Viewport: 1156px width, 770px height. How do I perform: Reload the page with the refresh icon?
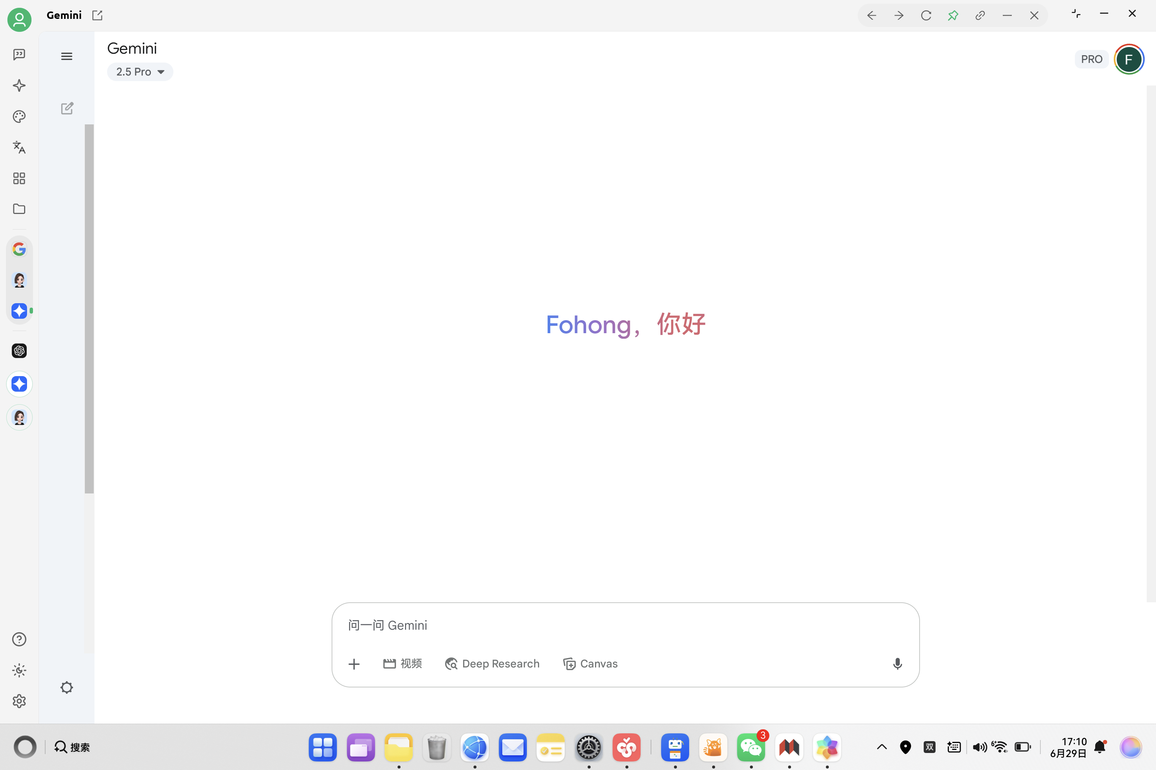926,15
